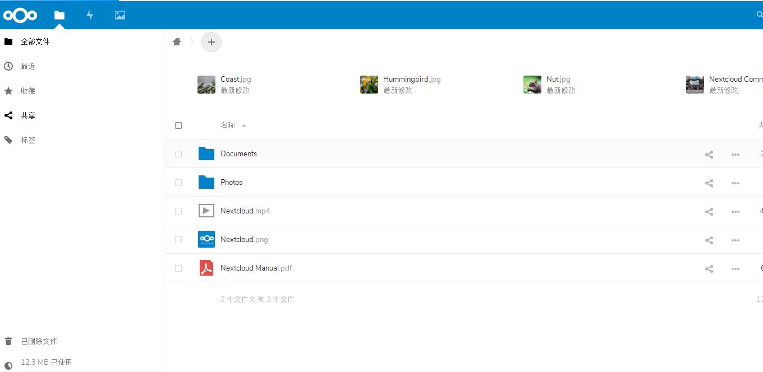
Task: Open the 全部文件 (All files) section
Action: tap(35, 41)
